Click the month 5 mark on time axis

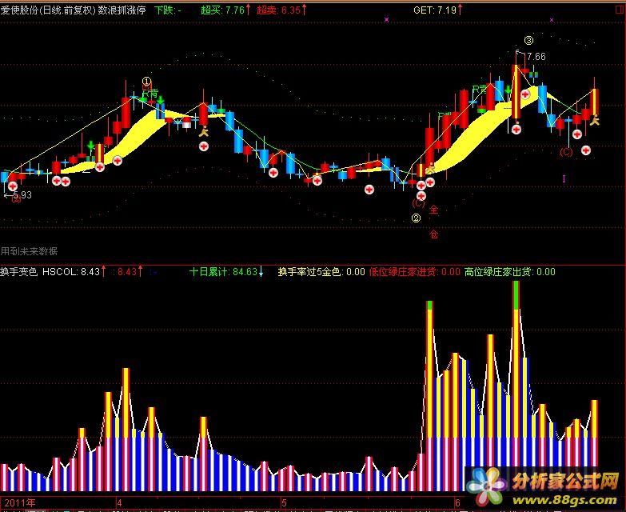point(284,503)
